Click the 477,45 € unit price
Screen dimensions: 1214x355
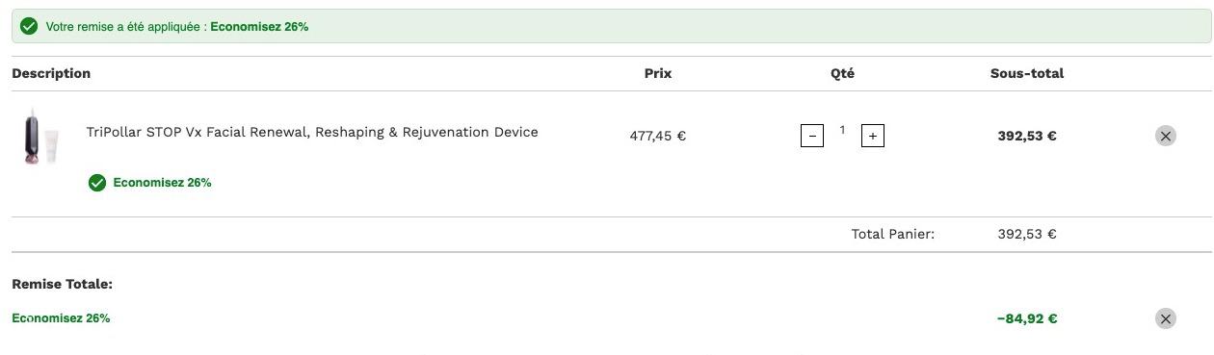pos(658,136)
